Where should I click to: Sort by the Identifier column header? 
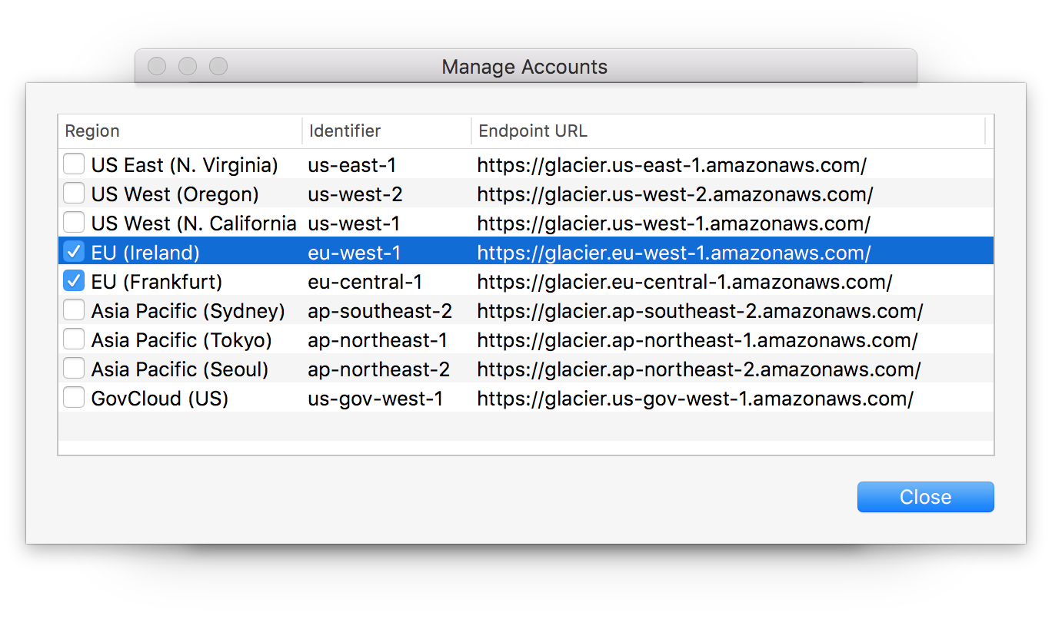click(387, 131)
